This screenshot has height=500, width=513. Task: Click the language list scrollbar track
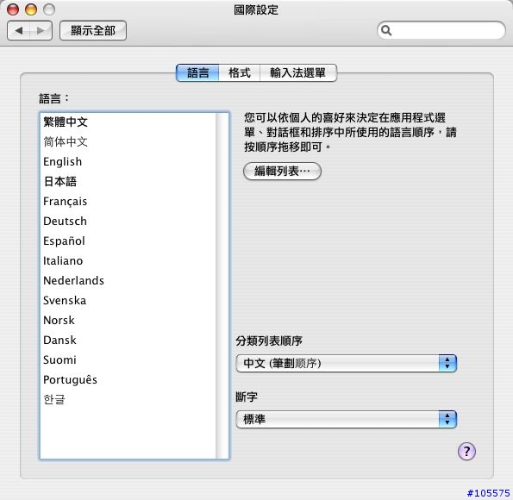coord(222,285)
